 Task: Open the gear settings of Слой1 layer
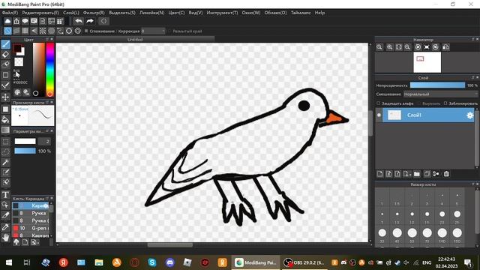coord(469,115)
